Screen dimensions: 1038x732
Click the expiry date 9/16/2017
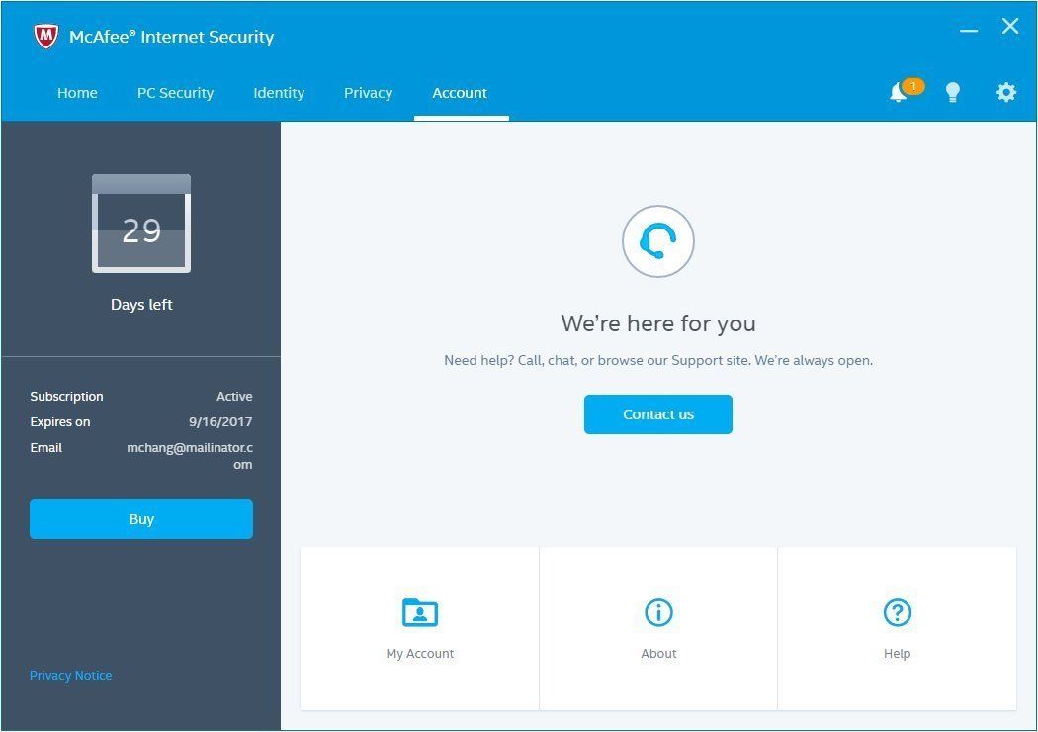click(220, 422)
